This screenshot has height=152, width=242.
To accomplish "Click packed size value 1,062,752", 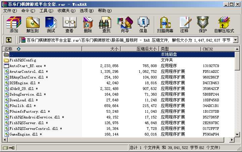I will [x=148, y=71].
